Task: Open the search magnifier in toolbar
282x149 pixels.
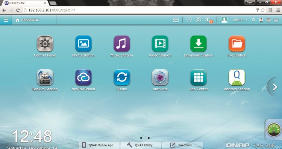Action: pos(253,20)
